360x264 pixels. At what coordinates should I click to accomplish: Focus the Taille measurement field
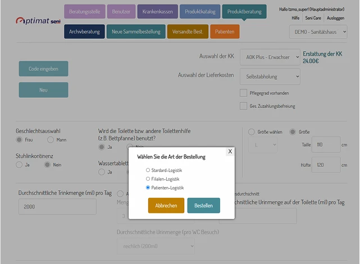(326, 144)
